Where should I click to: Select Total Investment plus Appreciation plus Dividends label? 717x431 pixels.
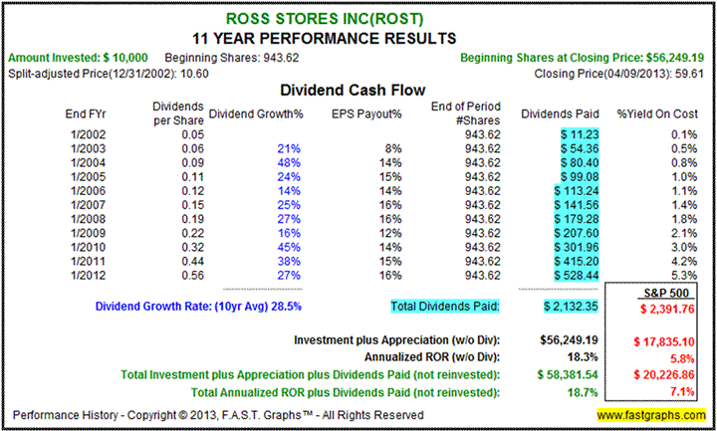point(310,375)
